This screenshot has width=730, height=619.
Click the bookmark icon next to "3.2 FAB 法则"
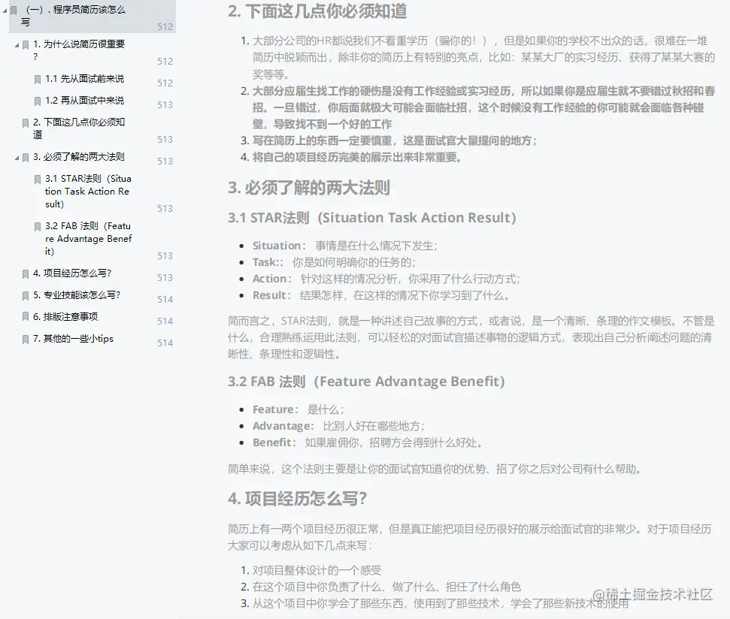[x=37, y=226]
